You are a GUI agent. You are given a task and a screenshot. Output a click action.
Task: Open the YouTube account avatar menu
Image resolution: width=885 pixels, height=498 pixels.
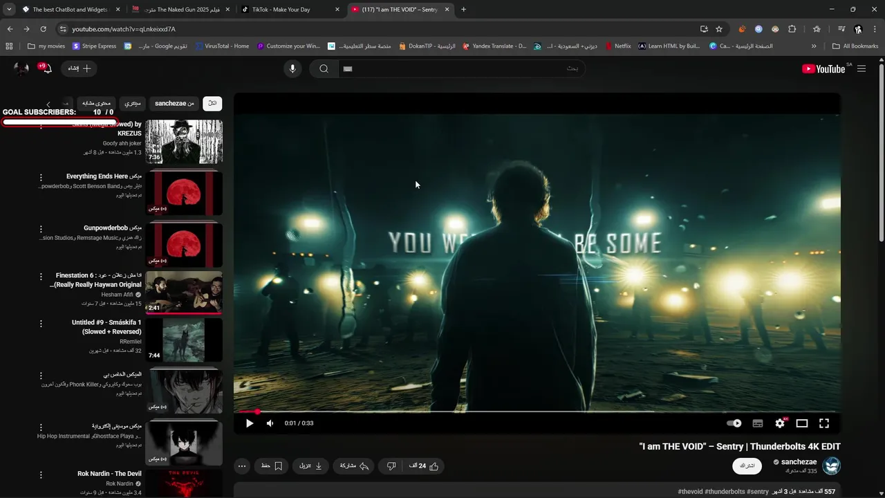coord(22,68)
